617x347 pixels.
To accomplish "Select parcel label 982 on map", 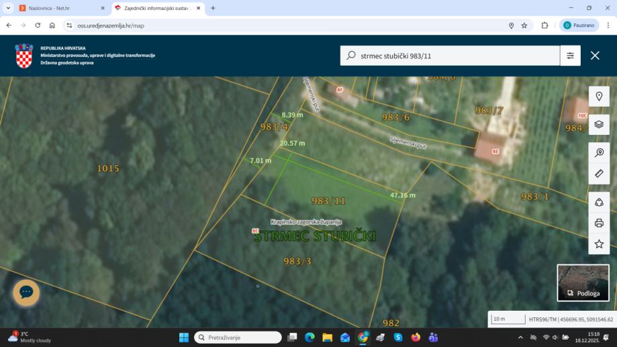I will 391,323.
